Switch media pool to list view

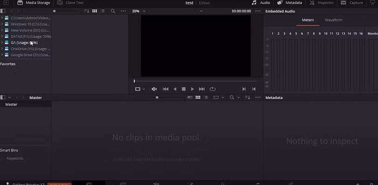(206, 97)
